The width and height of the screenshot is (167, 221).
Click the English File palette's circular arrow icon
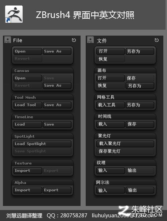tap(74, 40)
